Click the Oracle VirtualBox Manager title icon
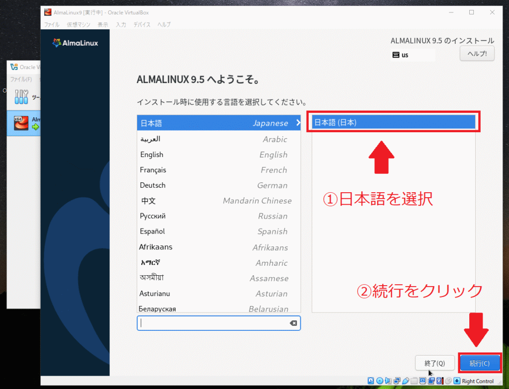Image resolution: width=509 pixels, height=389 pixels. (14, 67)
